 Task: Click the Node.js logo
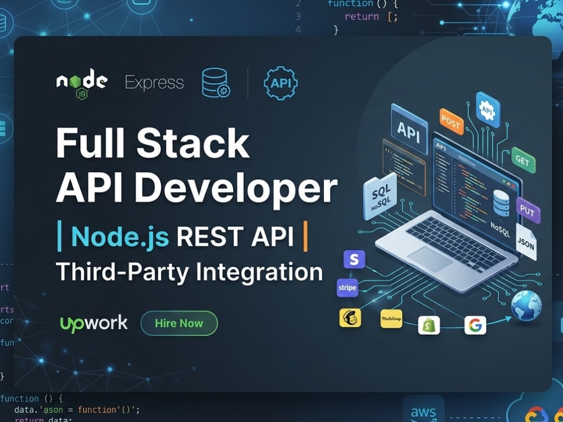[82, 84]
